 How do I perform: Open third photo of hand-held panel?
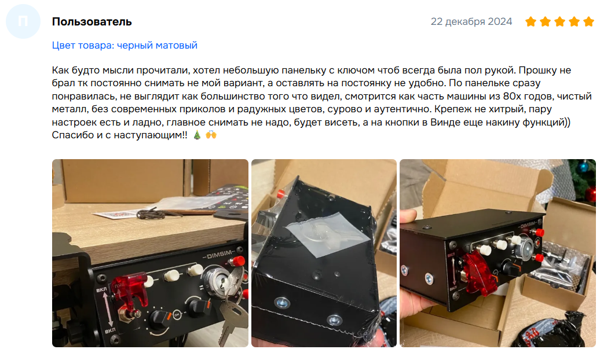pos(497,253)
